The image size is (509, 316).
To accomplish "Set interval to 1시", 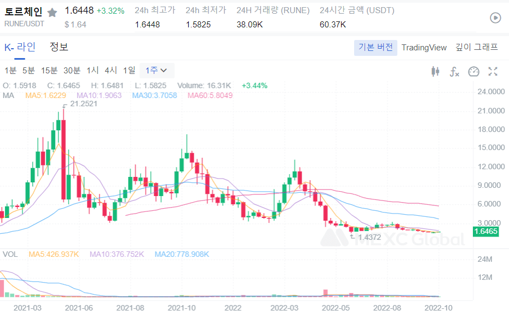I will (92, 71).
